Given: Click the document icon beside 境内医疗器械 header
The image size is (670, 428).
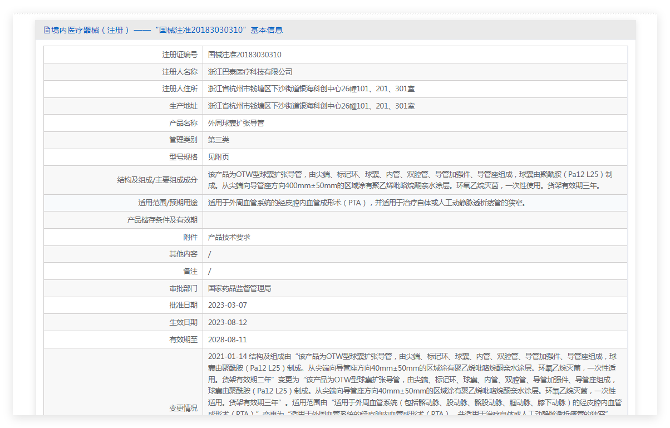Looking at the screenshot, I should pyautogui.click(x=47, y=30).
